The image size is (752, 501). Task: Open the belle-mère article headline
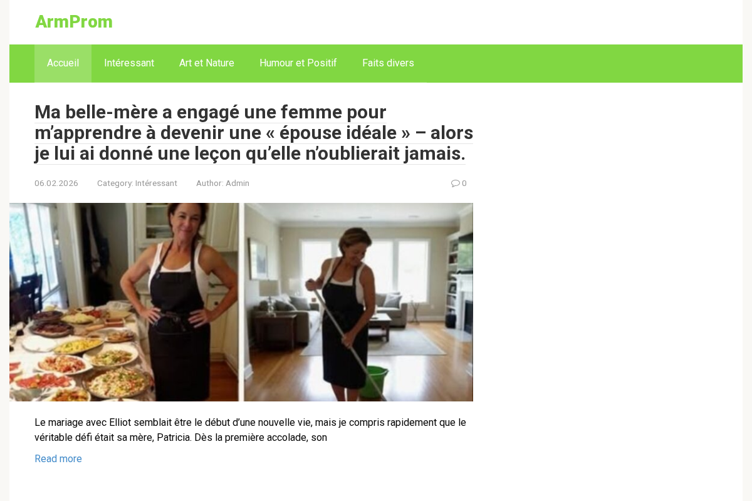254,133
